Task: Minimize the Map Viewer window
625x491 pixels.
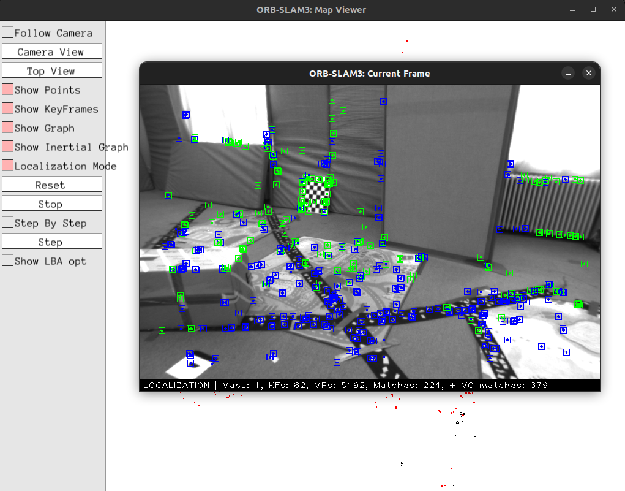Action: (572, 10)
